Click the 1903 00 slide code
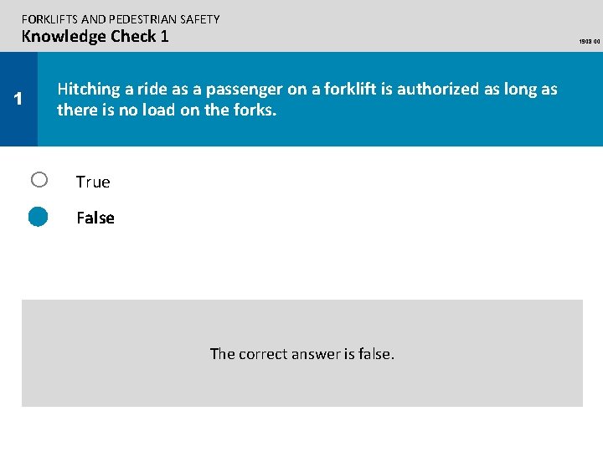Viewport: 603px width, 452px height. pyautogui.click(x=589, y=41)
